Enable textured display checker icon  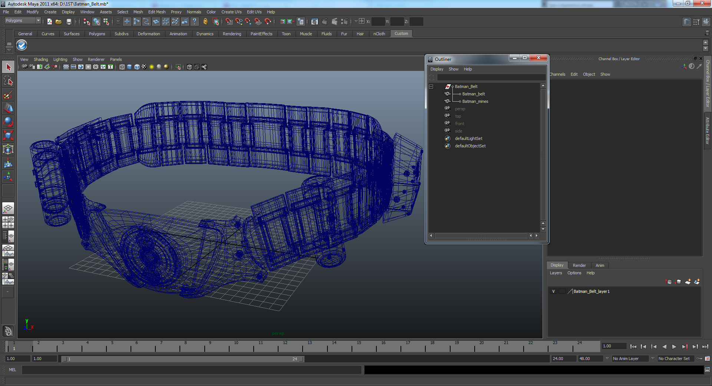(x=144, y=67)
